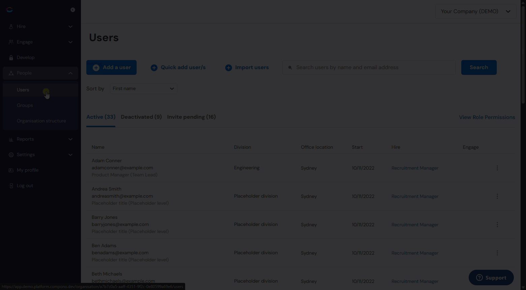Click the My profile icon
The height and width of the screenshot is (290, 526).
[11, 170]
